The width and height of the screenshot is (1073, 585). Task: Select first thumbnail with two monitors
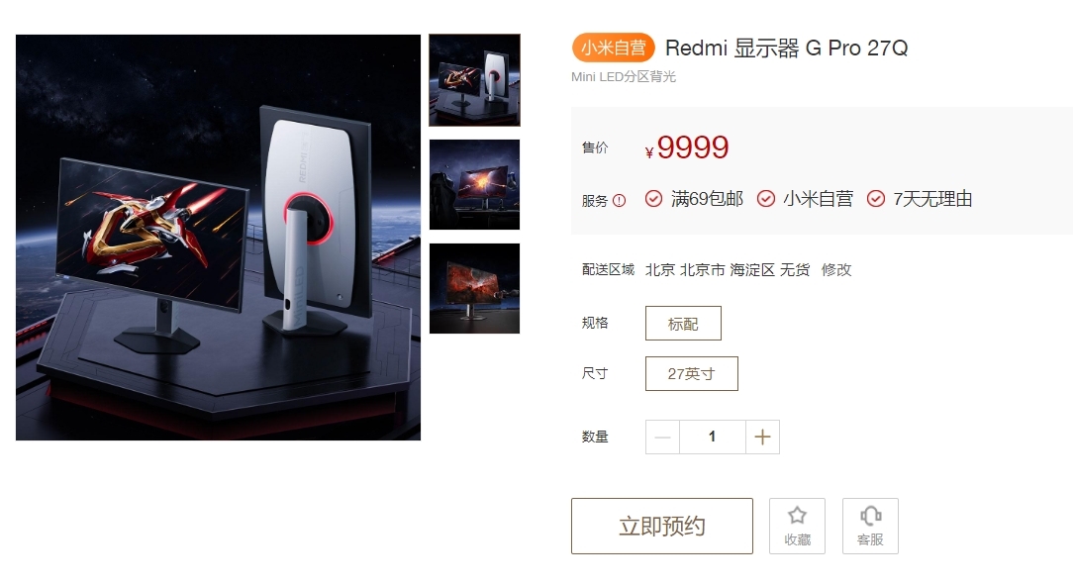[474, 80]
